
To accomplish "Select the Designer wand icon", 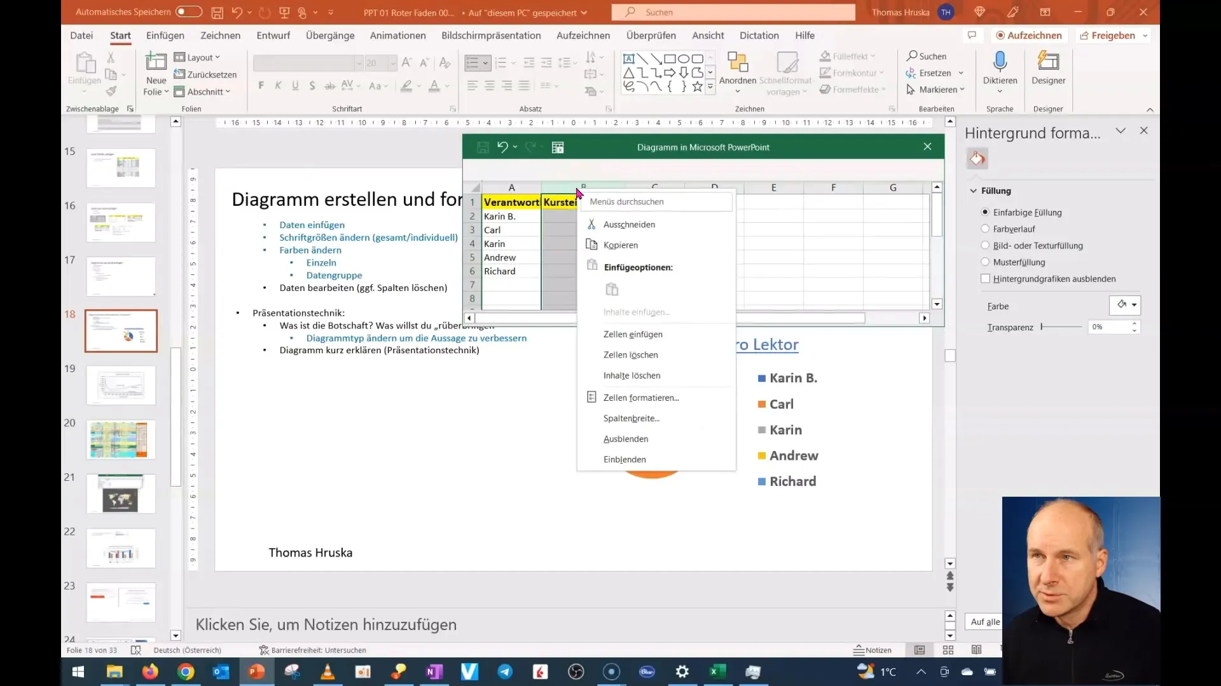I will [x=1049, y=67].
